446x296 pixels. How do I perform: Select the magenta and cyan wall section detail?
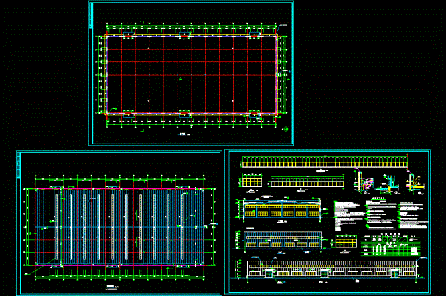pos(363,181)
